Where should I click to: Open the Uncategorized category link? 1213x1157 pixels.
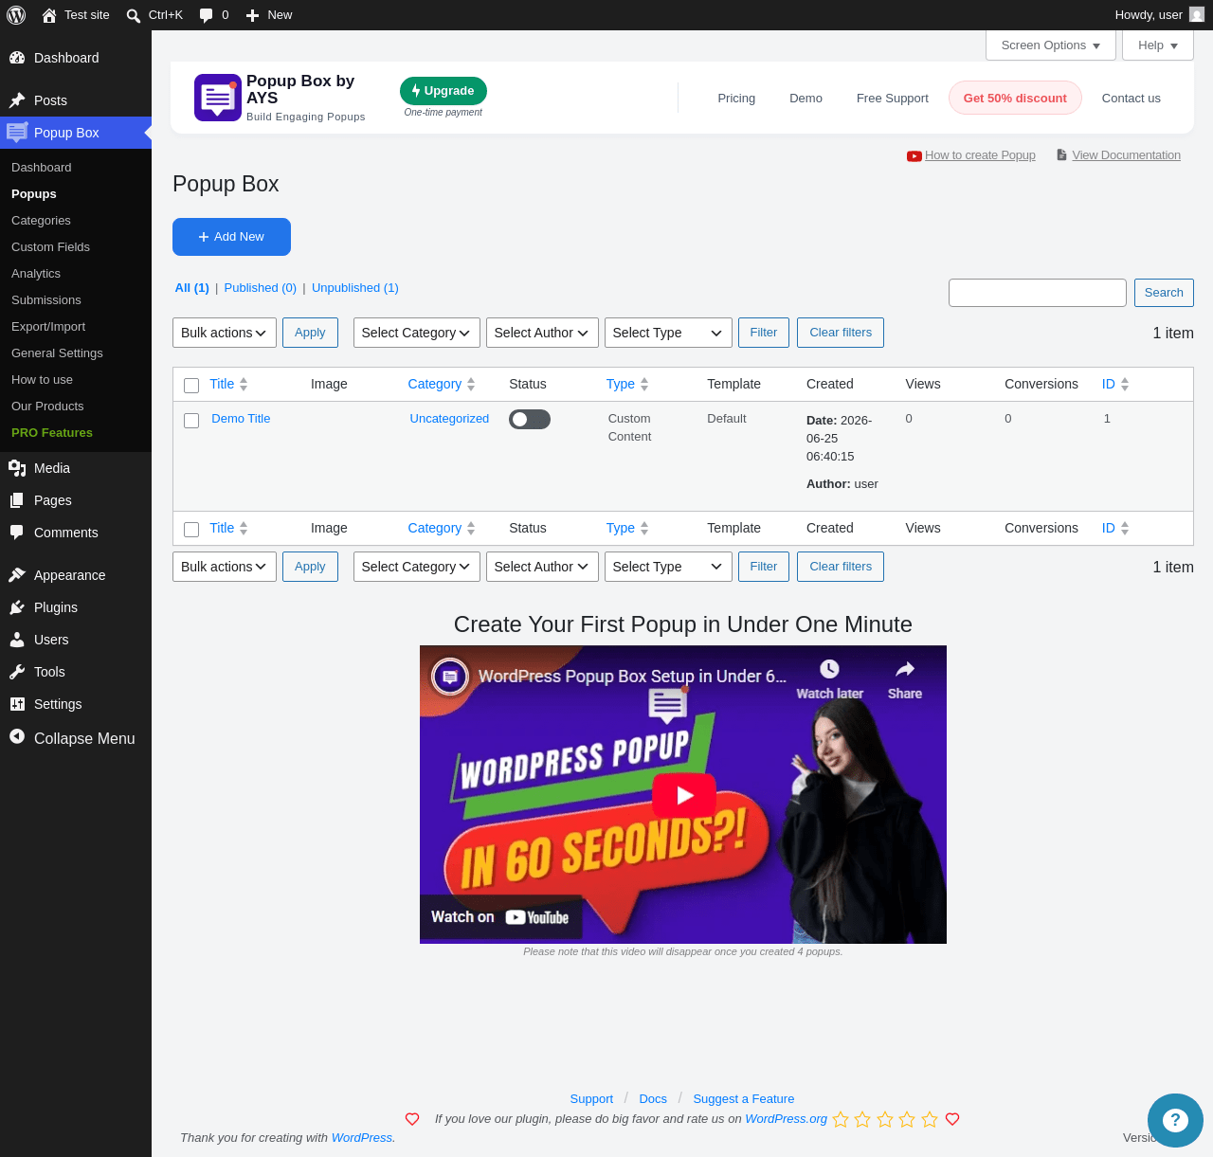[449, 419]
